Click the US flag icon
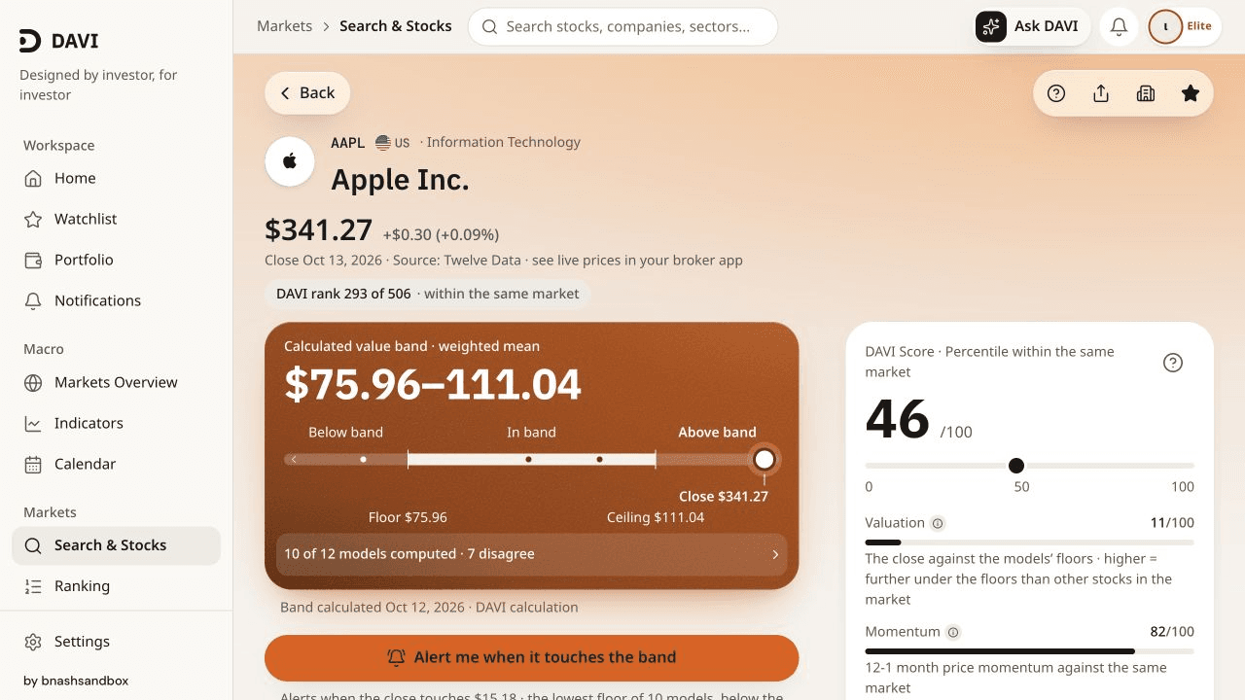 (x=383, y=143)
